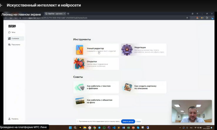This screenshot has height=130, width=217.
Task: Click the browser back arrow
Action: [6, 18]
